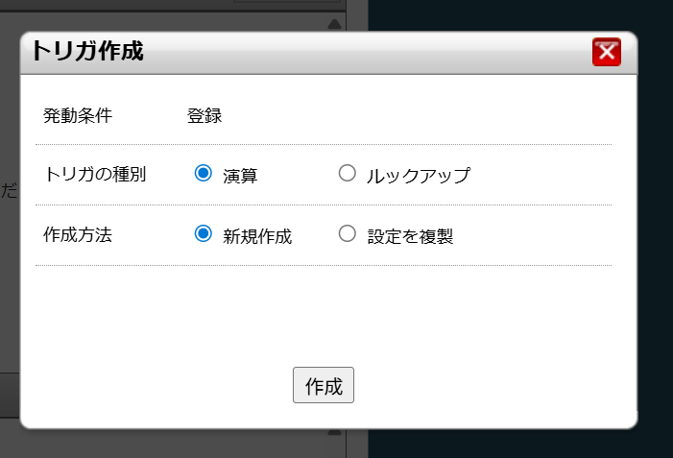Click the ルックアップ label text
The width and height of the screenshot is (673, 458).
tap(419, 176)
